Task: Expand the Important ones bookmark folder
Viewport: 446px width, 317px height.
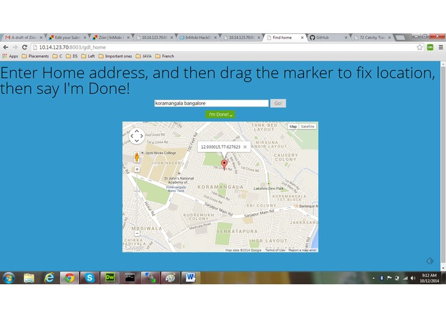Action: (116, 56)
